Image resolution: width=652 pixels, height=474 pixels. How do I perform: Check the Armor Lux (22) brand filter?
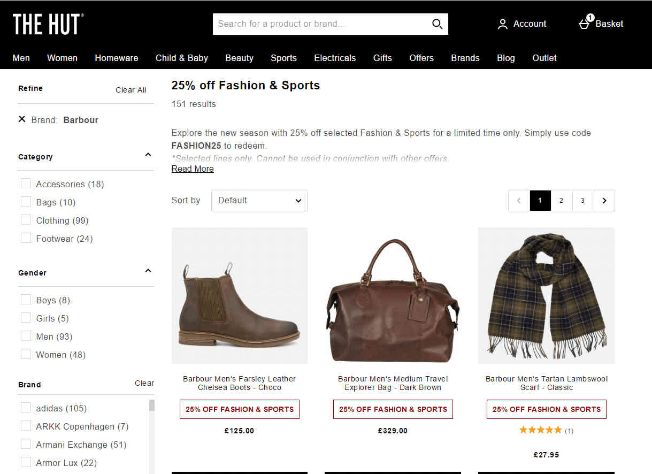[26, 462]
